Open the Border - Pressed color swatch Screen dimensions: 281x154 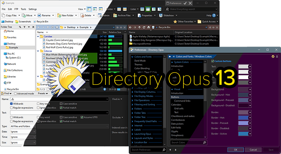coord(245,123)
